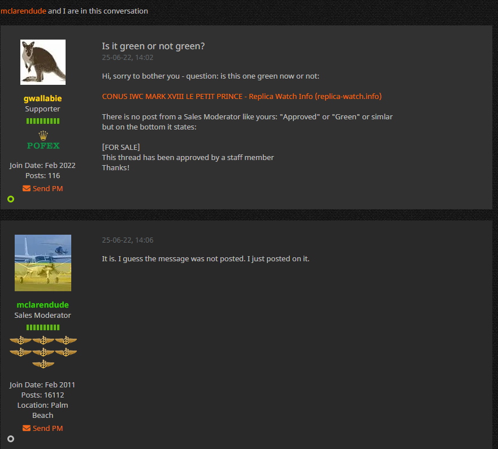
Task: Click the second-row middle gold wings badge
Action: 43,352
